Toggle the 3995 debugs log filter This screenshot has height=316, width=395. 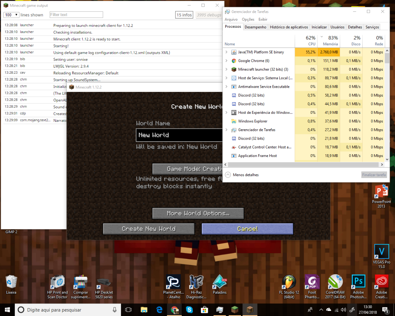point(209,15)
